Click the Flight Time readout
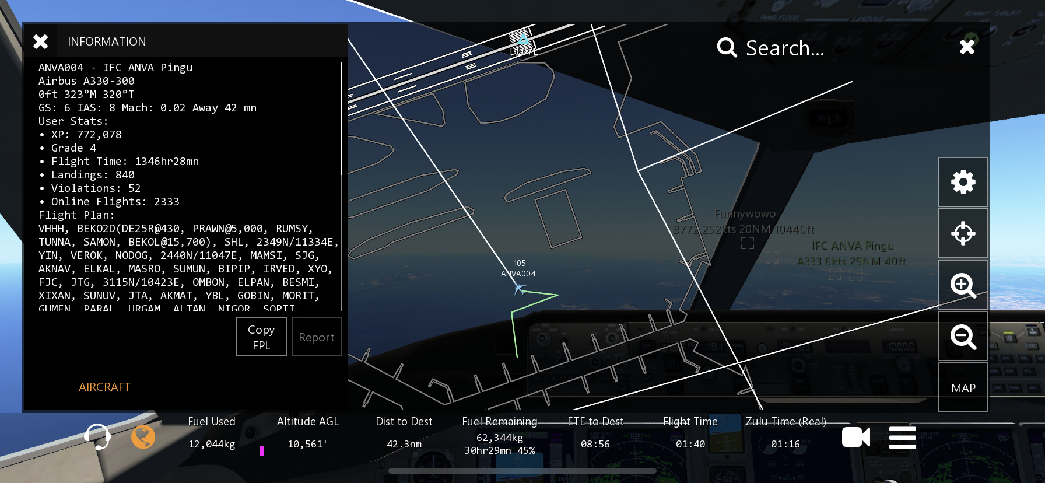Viewport: 1045px width, 483px height. (x=690, y=432)
